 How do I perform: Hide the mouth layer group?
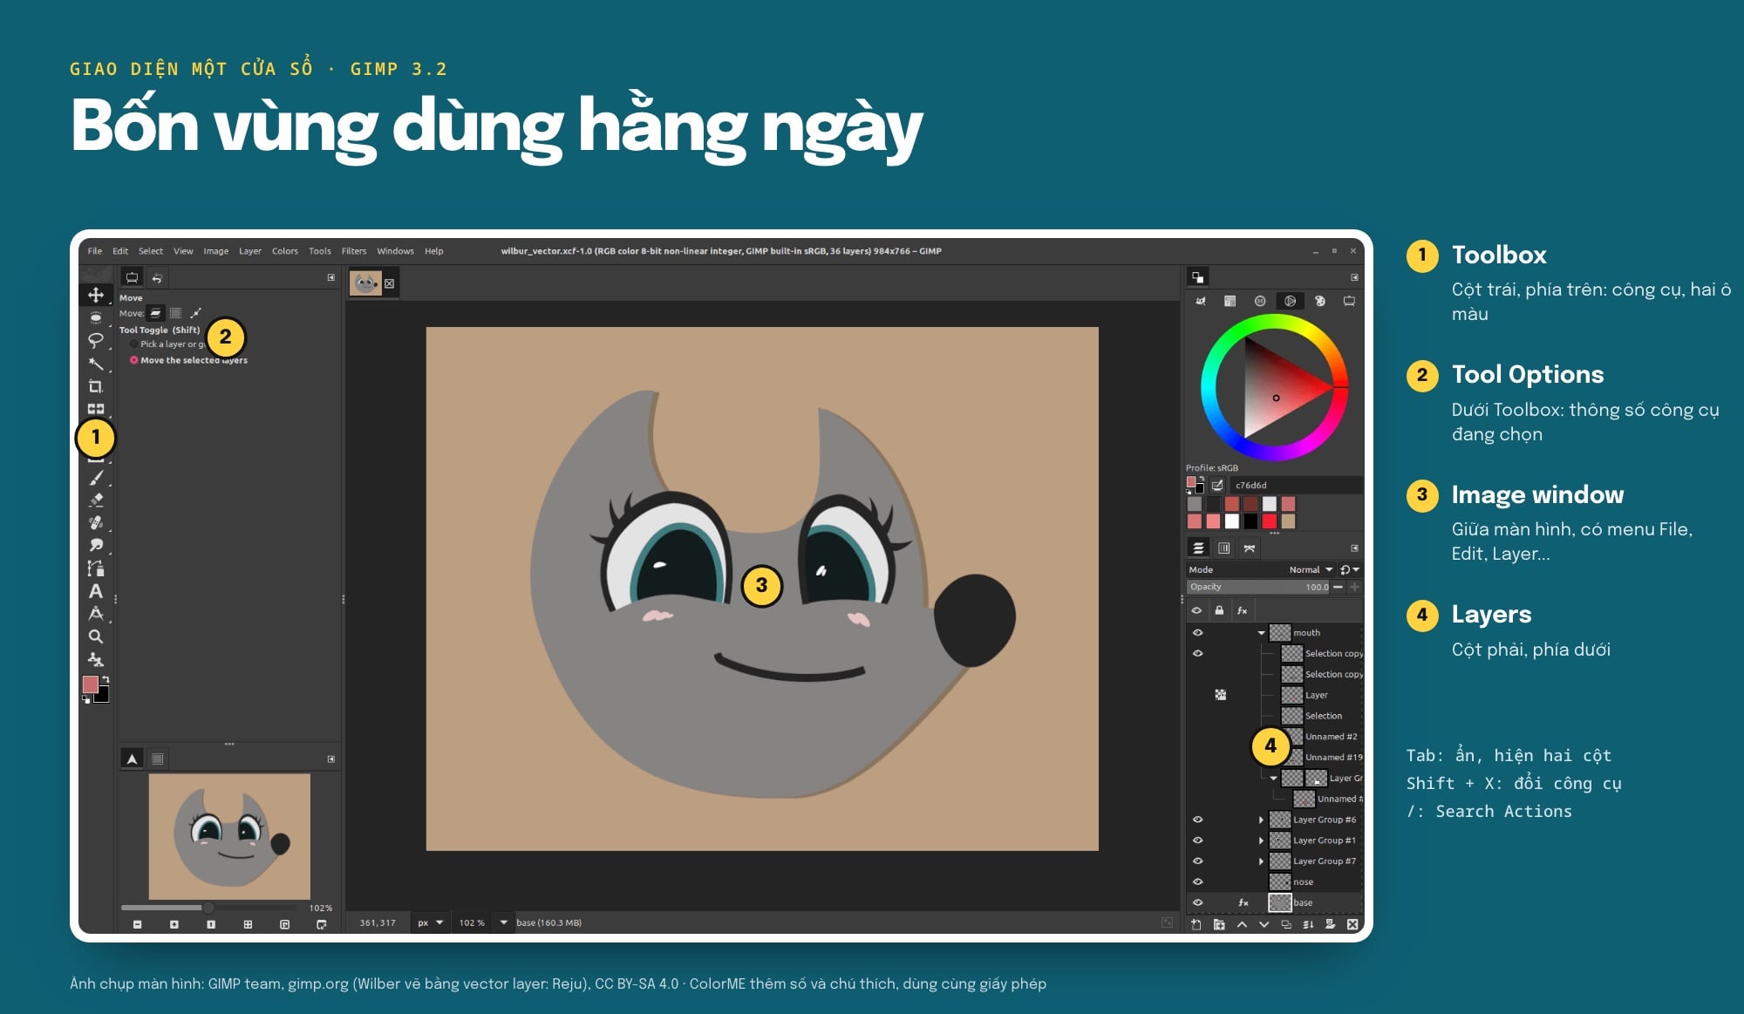coord(1197,633)
